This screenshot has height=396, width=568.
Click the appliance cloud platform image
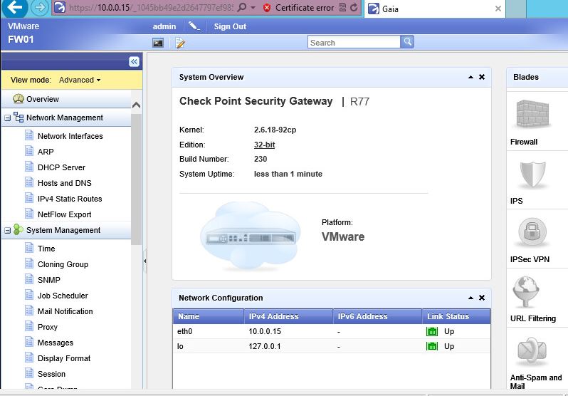point(250,236)
